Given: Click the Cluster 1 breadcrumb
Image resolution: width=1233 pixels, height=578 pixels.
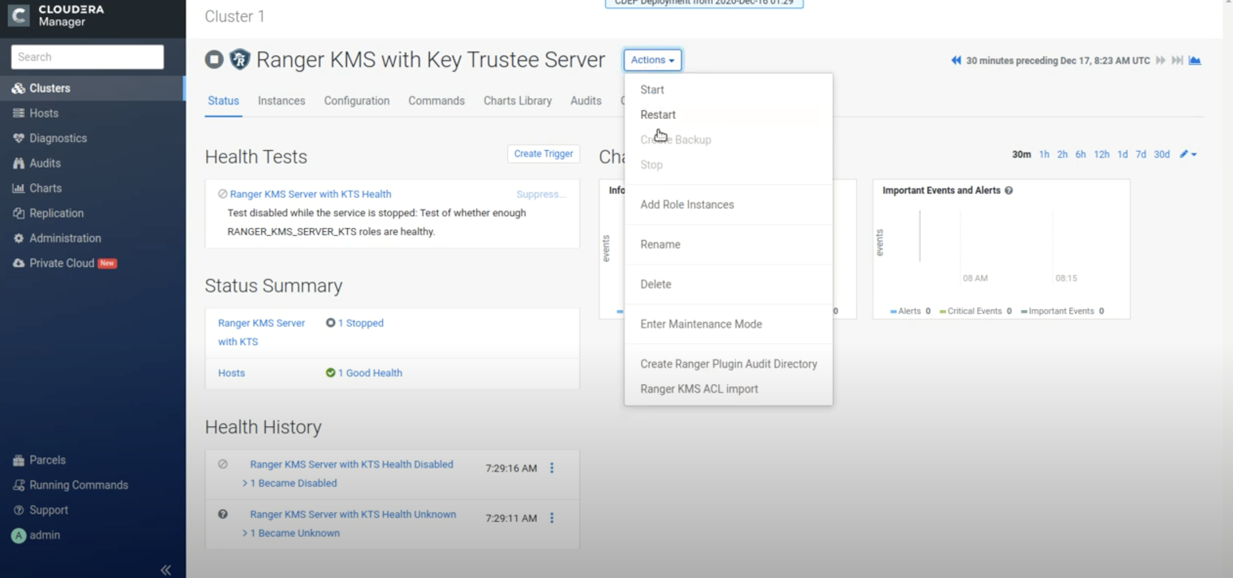Looking at the screenshot, I should [x=235, y=16].
